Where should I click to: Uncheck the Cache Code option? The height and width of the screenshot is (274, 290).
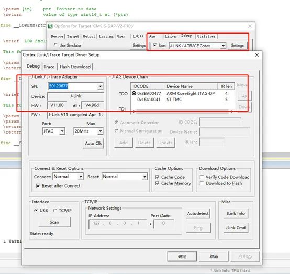(x=157, y=177)
